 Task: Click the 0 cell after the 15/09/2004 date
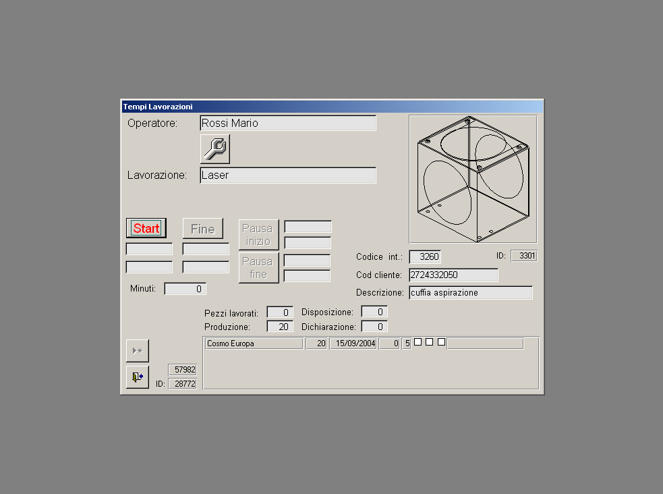(389, 344)
